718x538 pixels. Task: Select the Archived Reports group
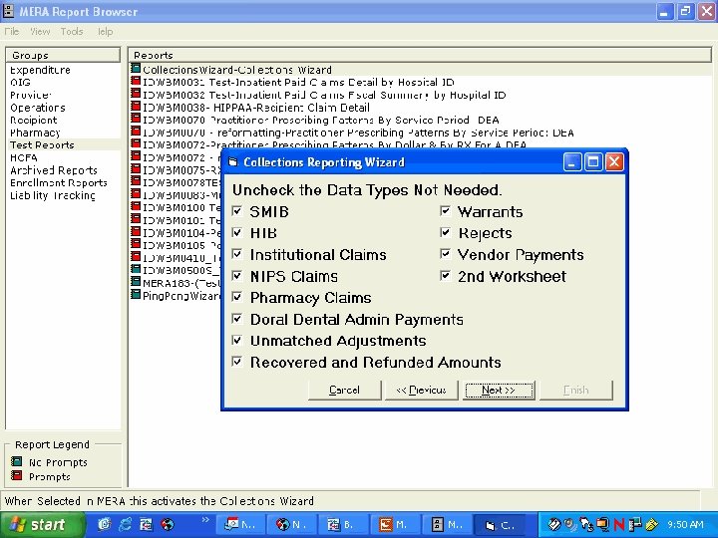[54, 170]
